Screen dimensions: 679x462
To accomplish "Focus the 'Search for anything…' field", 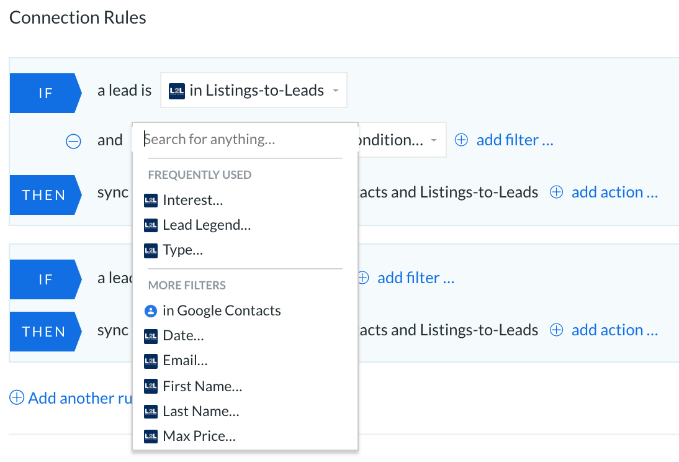I will point(245,140).
